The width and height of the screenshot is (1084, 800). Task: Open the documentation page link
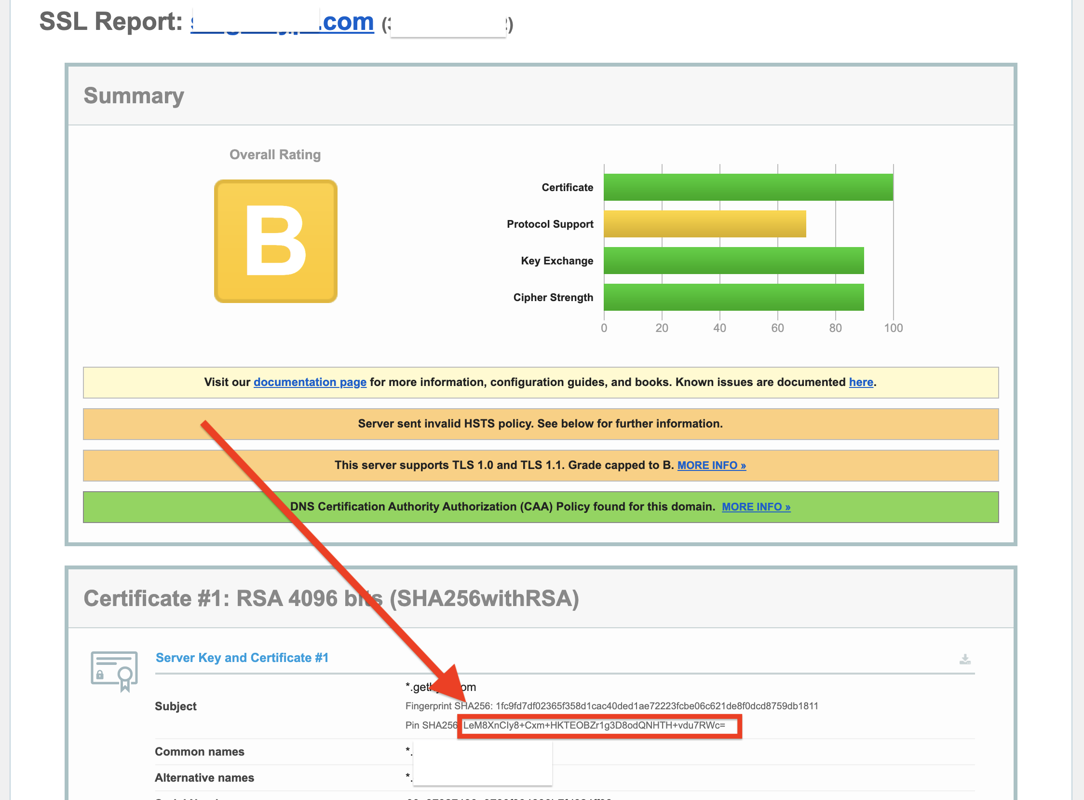[x=310, y=382]
